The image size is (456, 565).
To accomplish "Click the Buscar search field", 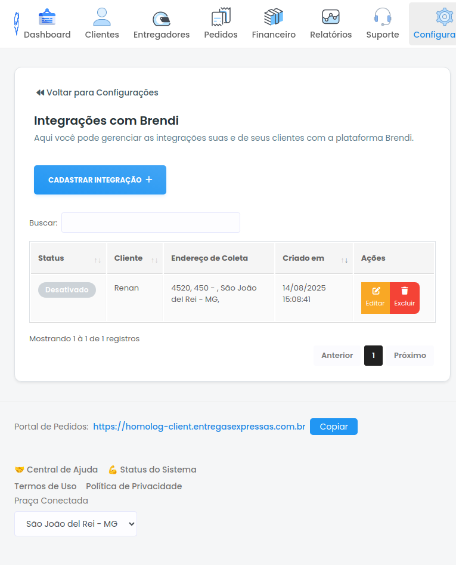I will point(150,223).
